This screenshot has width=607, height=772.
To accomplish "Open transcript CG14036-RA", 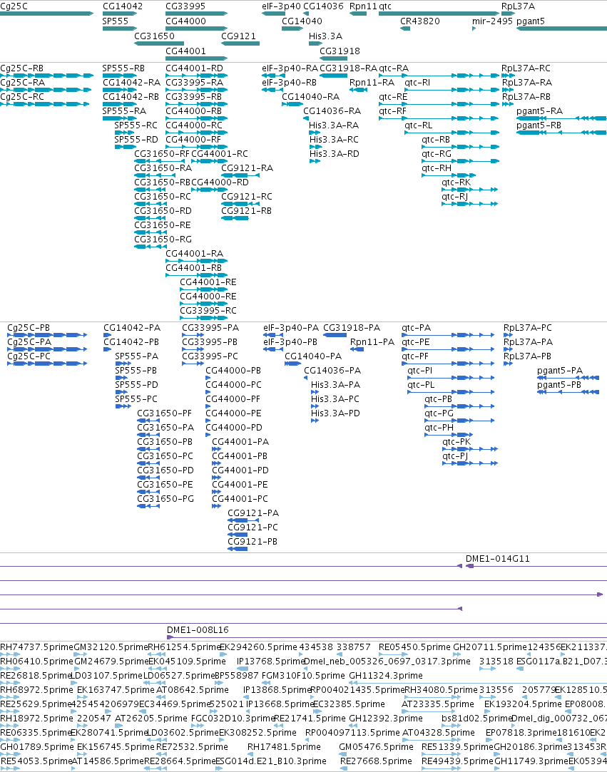I will [332, 110].
